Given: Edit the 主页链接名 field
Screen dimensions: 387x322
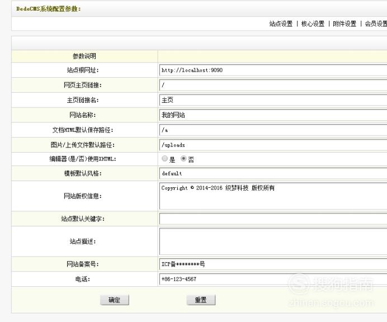Looking at the screenshot, I should [273, 100].
